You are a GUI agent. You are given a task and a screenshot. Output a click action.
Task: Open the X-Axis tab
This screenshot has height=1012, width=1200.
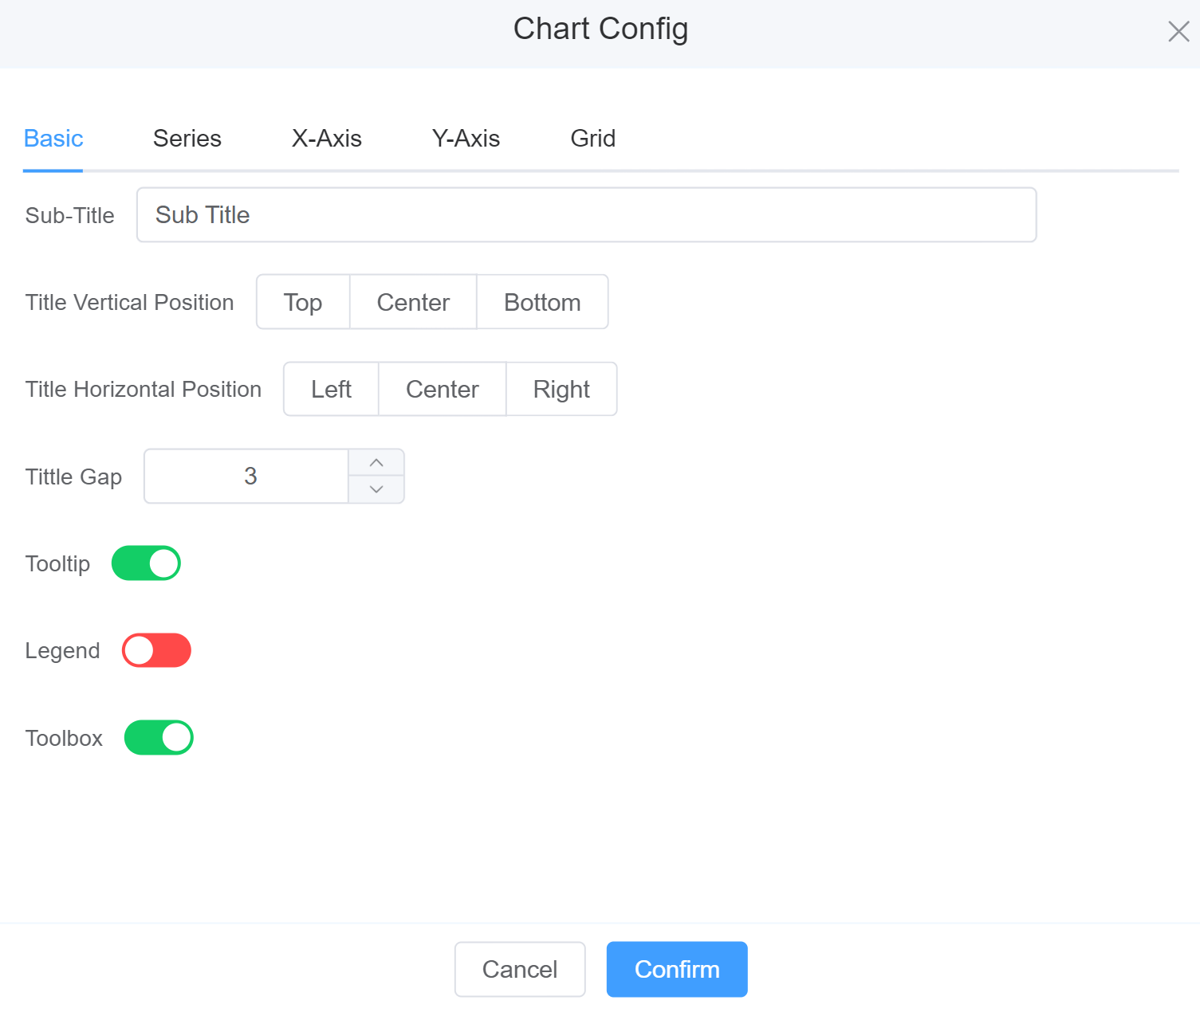pos(326,139)
